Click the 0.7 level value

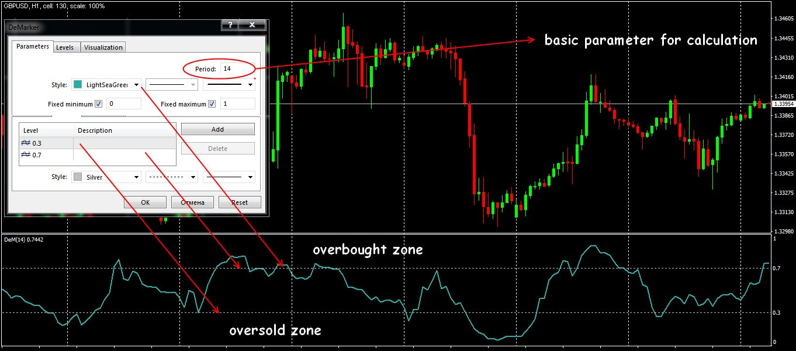pos(37,154)
